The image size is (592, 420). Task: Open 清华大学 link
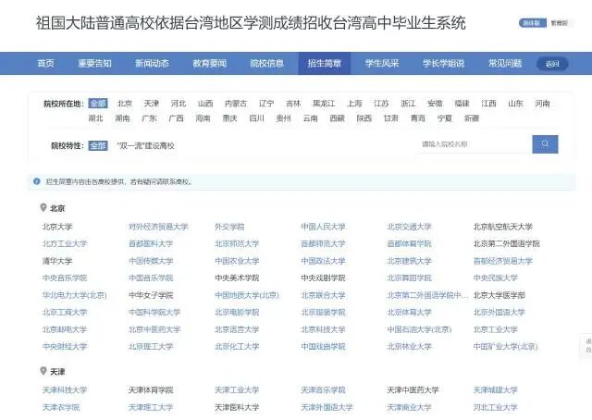tap(57, 261)
